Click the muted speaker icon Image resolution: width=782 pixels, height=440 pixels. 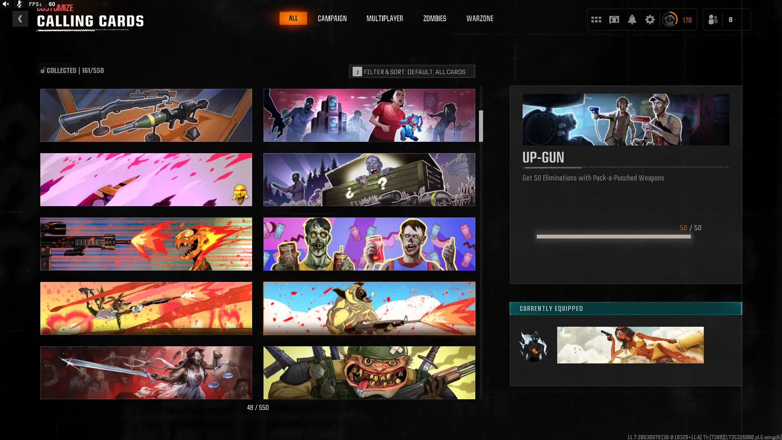click(x=6, y=4)
